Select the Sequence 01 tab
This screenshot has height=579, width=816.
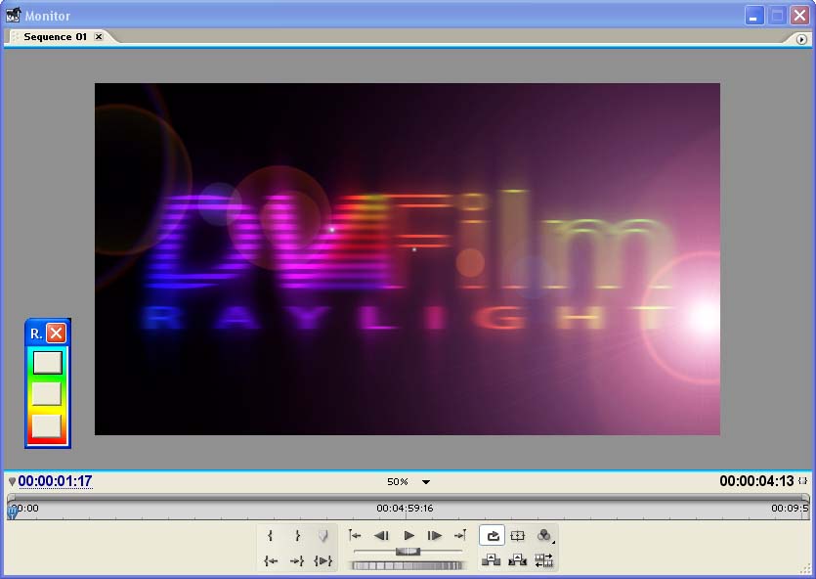tap(55, 37)
